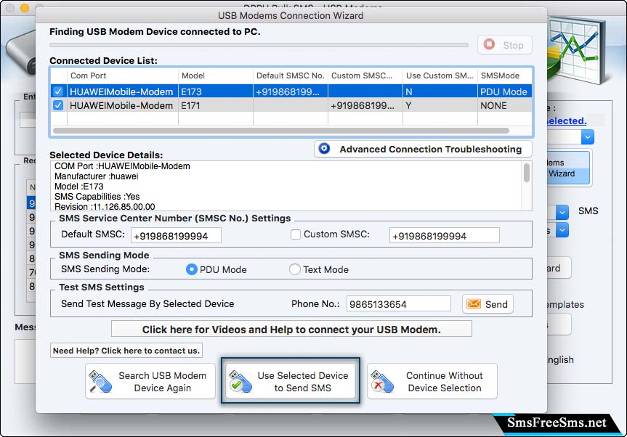627x437 pixels.
Task: Click Search USB Modem Device Again
Action: 150,382
